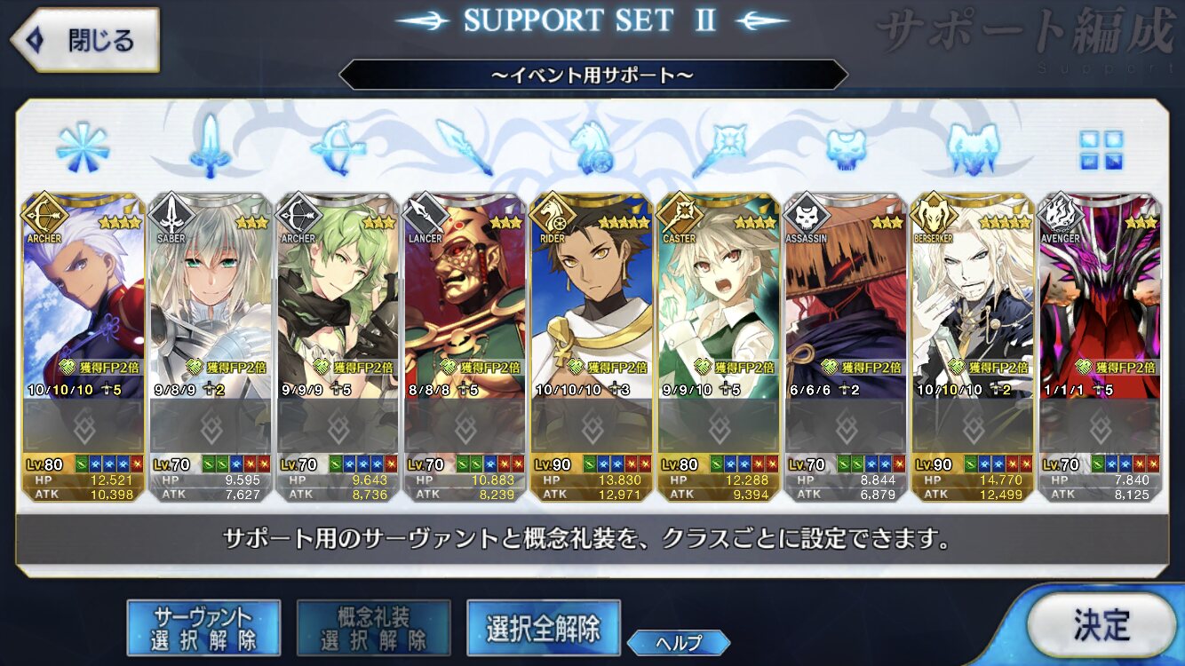Select the All-class asterisk icon
Image resolution: width=1185 pixels, height=666 pixels.
[83, 147]
